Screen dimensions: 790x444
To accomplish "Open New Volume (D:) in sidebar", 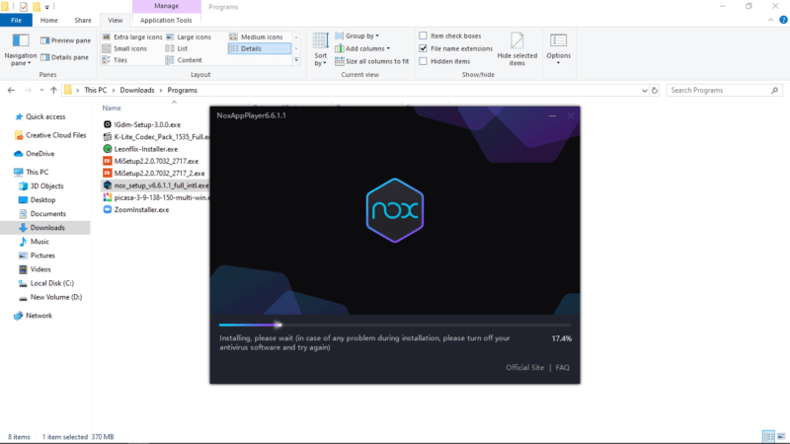I will pyautogui.click(x=50, y=297).
